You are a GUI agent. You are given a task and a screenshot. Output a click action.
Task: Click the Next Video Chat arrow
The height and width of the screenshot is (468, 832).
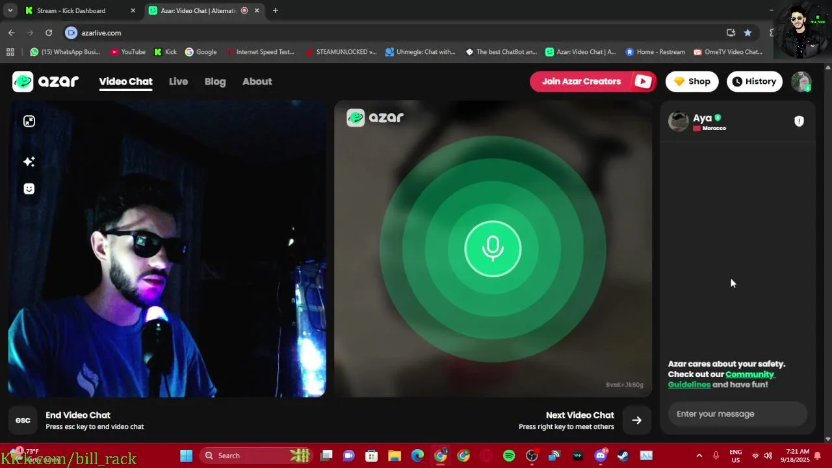point(637,420)
